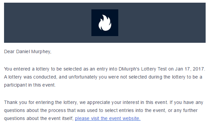The height and width of the screenshot is (127, 209).
Task: Click the date 'Jan 17, 2017'
Action: (x=189, y=69)
